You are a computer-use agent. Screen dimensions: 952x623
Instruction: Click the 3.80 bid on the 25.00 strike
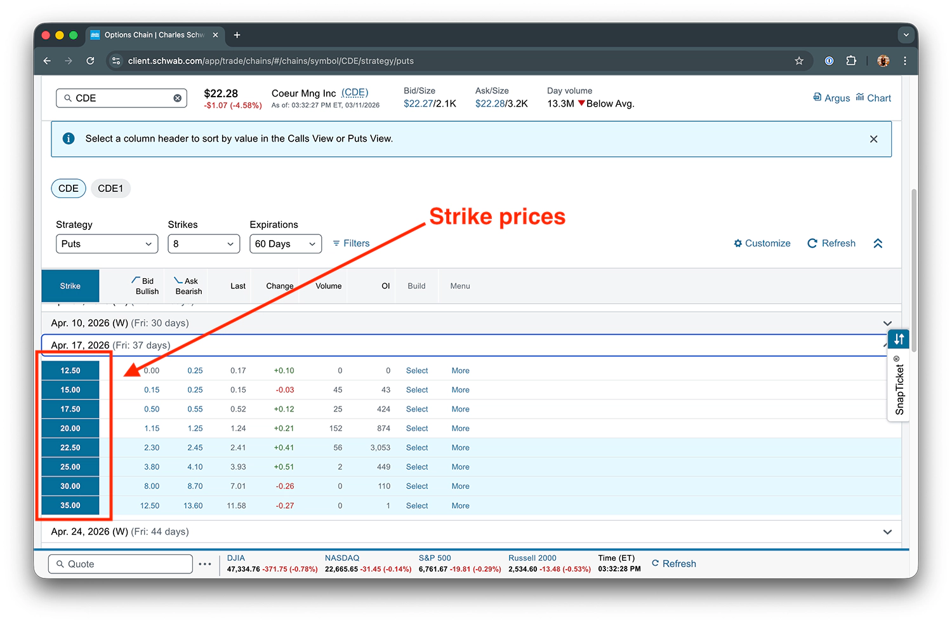[152, 467]
